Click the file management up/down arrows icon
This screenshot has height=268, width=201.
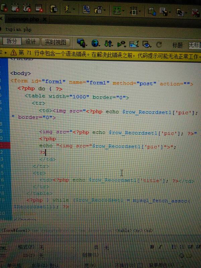click(x=108, y=44)
